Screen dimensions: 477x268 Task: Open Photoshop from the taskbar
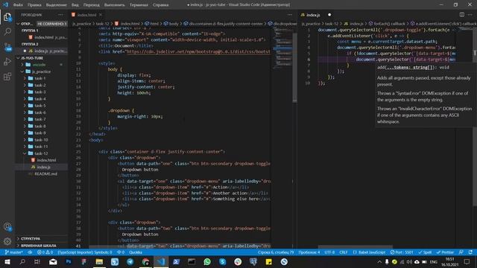pos(69,261)
